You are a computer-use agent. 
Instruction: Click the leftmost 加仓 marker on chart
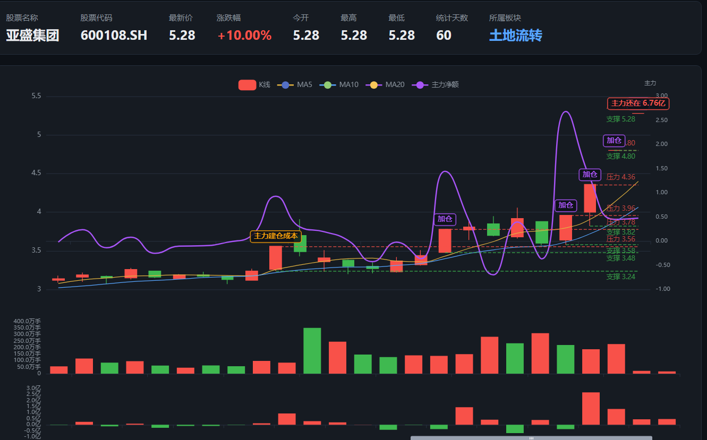point(445,219)
